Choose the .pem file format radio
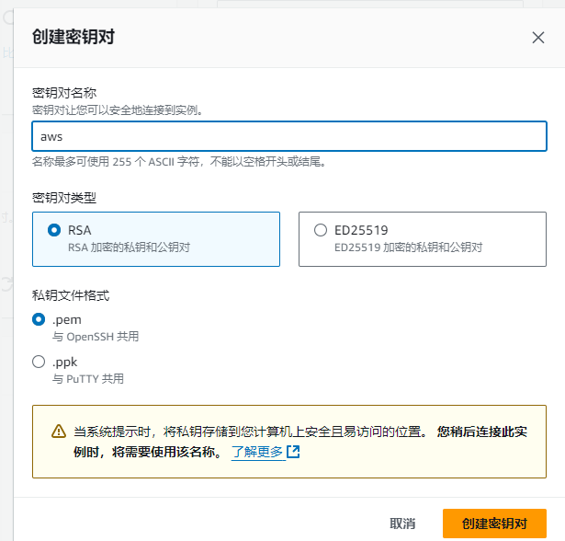This screenshot has height=541, width=565. [39, 319]
